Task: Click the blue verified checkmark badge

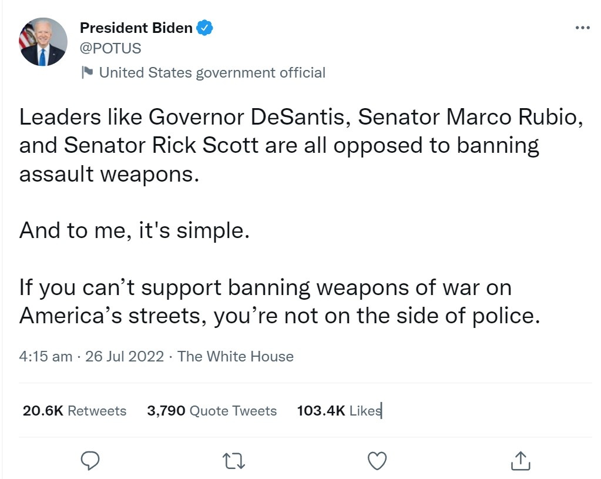Action: click(204, 28)
